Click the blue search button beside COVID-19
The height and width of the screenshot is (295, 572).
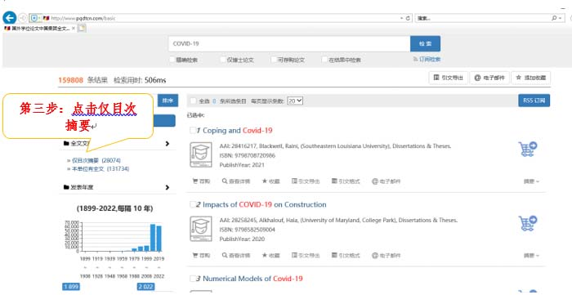pos(425,44)
